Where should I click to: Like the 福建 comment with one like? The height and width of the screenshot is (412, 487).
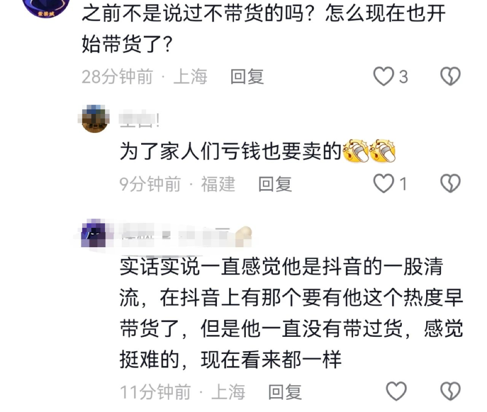[383, 183]
